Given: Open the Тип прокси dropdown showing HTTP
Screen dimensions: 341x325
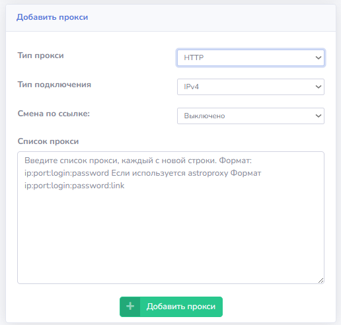Looking at the screenshot, I should pos(250,57).
